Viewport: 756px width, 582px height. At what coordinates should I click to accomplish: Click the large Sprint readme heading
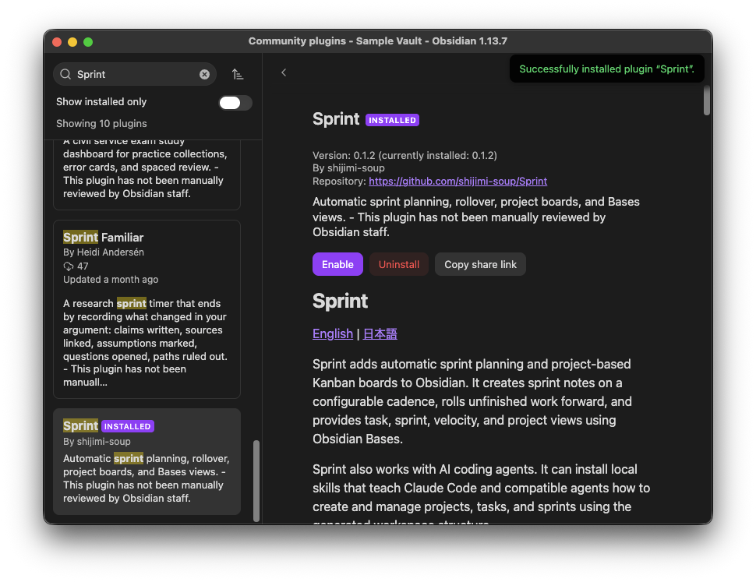(x=340, y=301)
